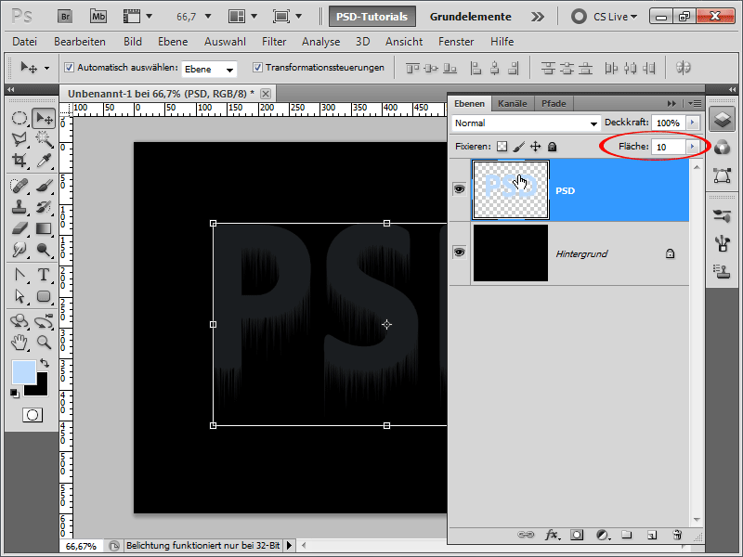The height and width of the screenshot is (557, 743).
Task: Select the Eraser tool
Action: (19, 228)
